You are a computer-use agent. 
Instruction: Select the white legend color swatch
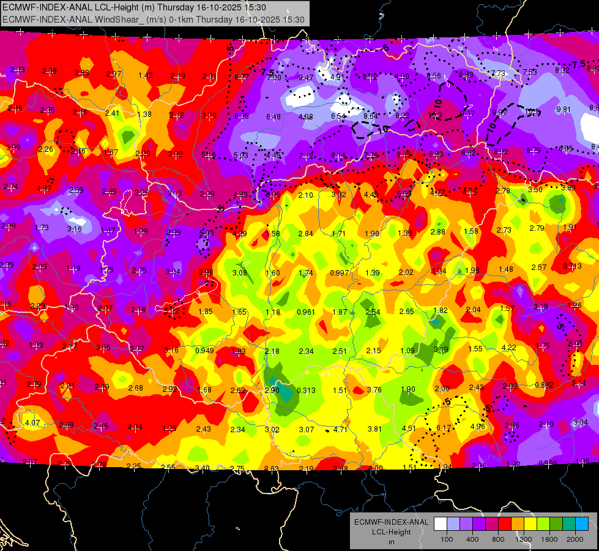pos(440,524)
